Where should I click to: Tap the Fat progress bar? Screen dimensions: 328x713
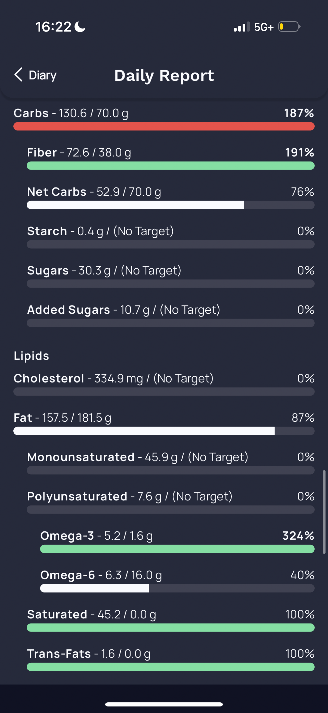click(x=164, y=431)
